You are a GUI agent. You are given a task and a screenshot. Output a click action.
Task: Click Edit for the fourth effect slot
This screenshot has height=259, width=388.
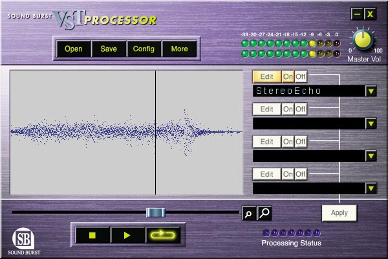(266, 174)
